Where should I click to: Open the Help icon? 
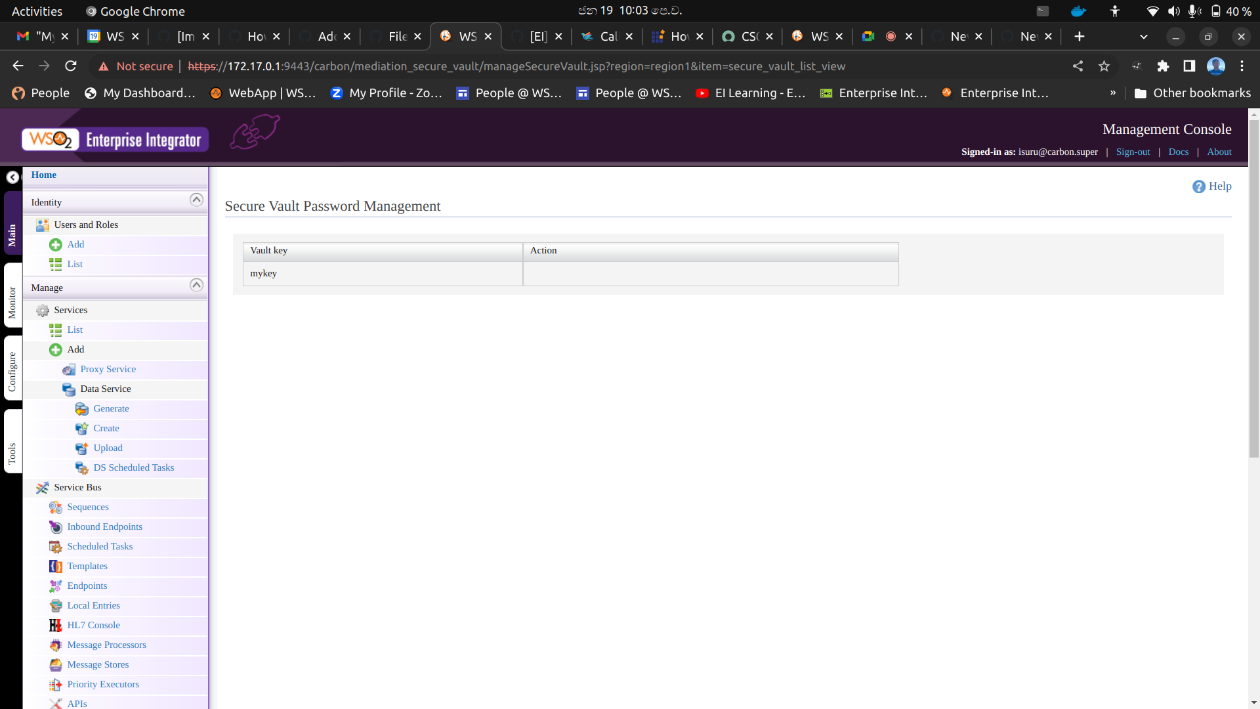coord(1199,186)
